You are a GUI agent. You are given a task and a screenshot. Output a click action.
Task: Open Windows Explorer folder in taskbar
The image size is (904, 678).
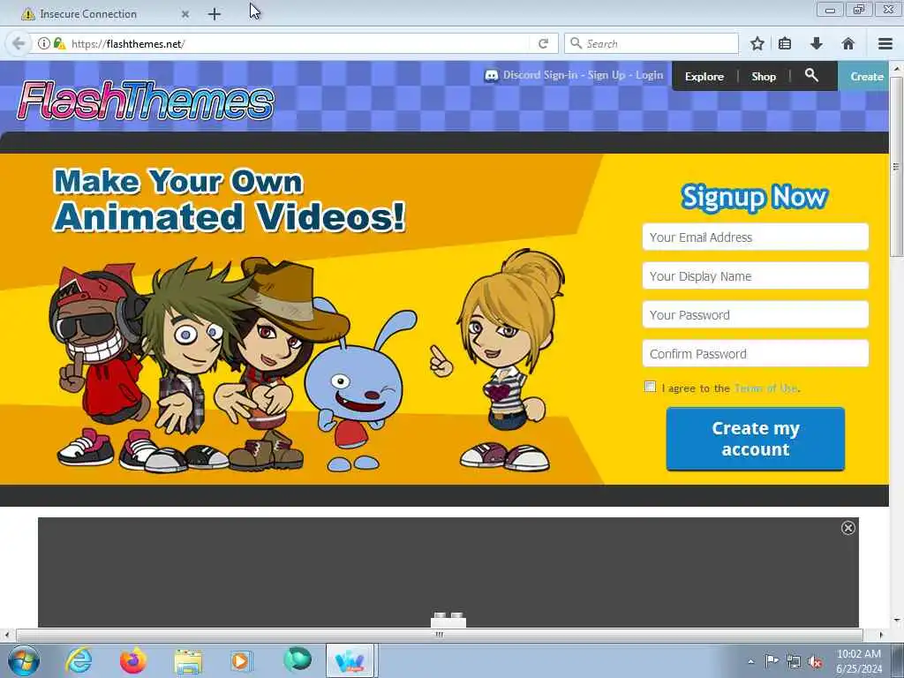(188, 661)
